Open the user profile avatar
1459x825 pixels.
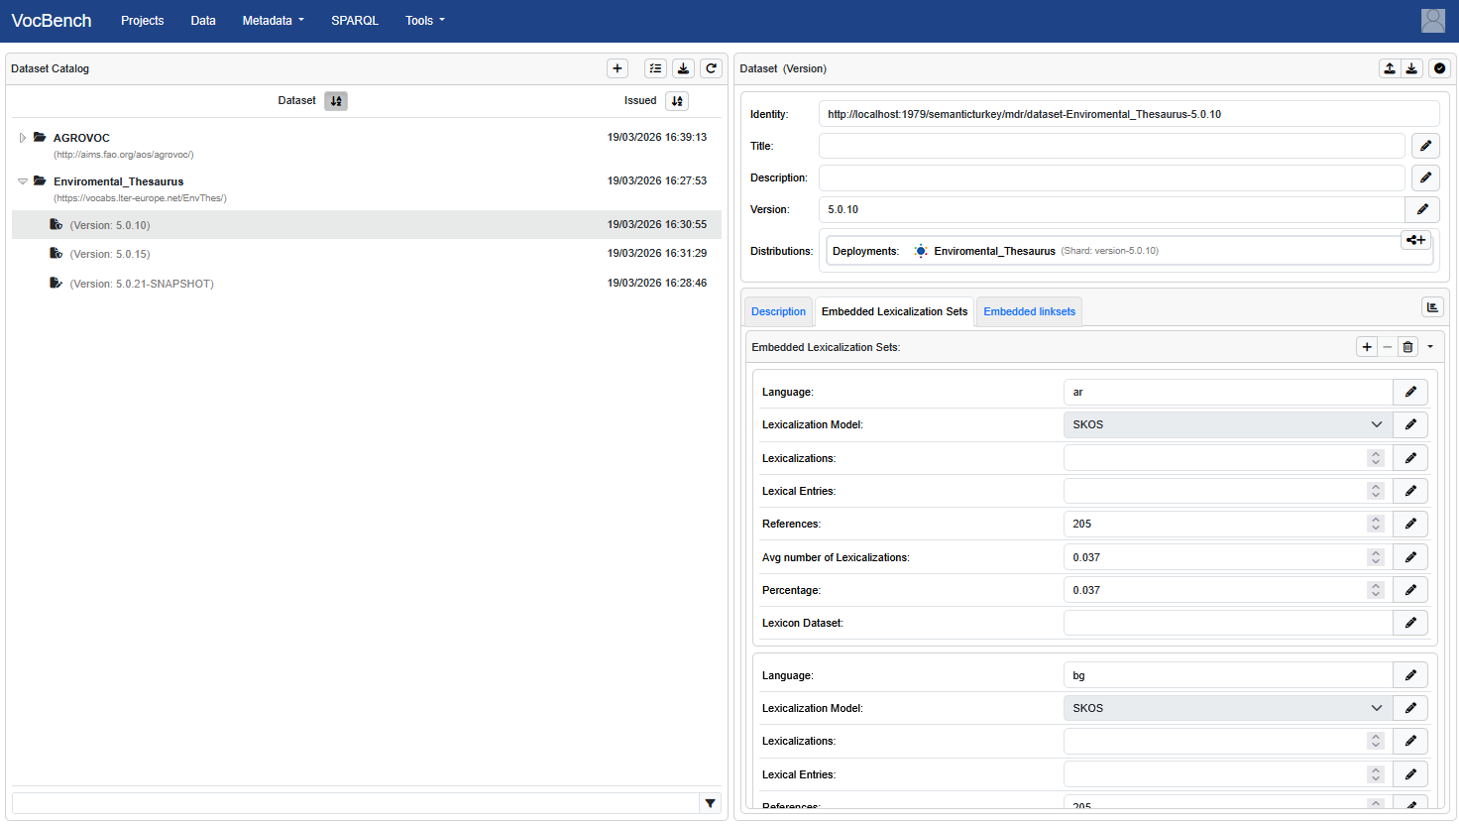click(1433, 20)
